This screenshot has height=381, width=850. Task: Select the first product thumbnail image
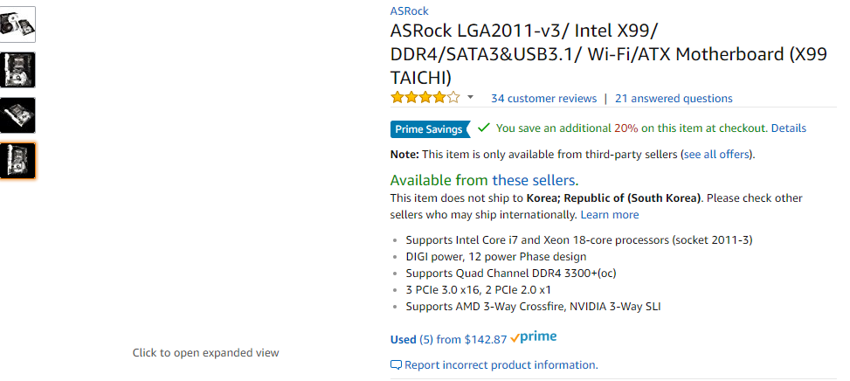17,24
